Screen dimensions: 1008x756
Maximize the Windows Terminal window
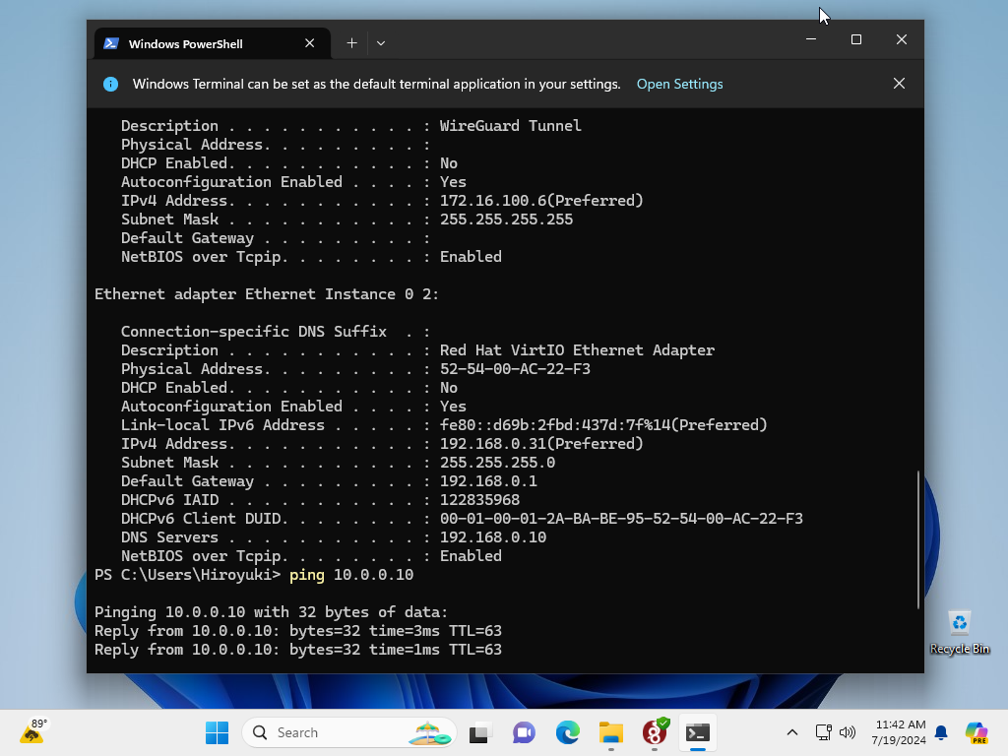tap(856, 39)
